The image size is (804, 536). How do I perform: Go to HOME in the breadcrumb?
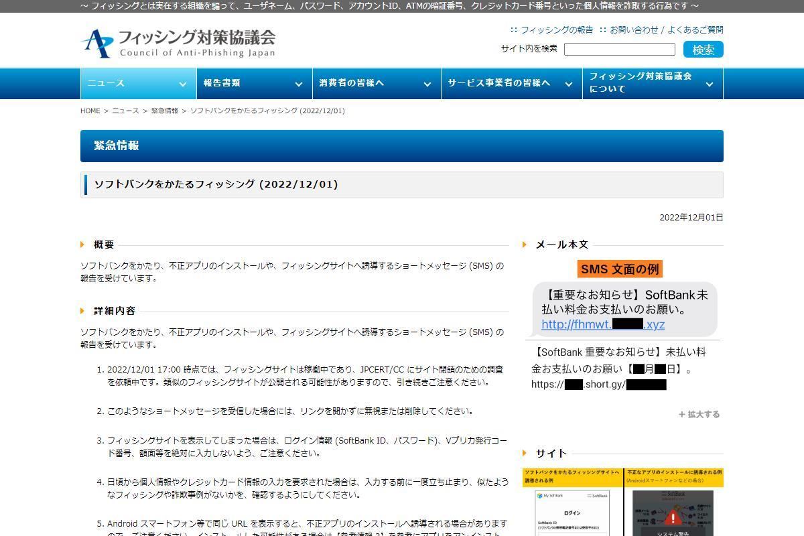[x=90, y=111]
